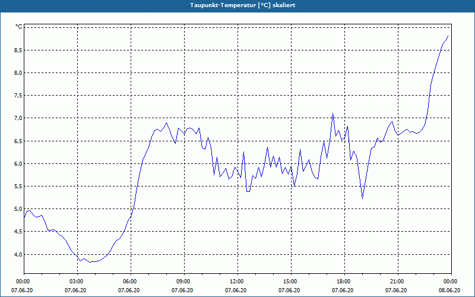Click the y-axis value 8,5

pos(18,50)
